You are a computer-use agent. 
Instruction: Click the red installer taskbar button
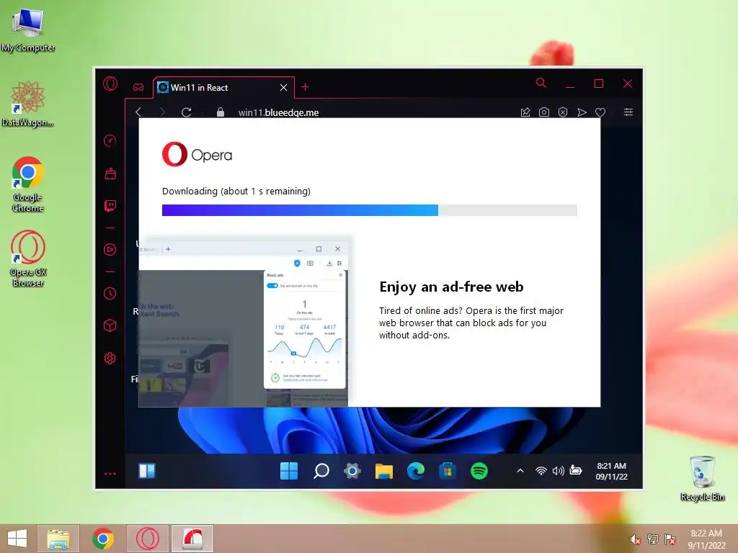coord(192,539)
